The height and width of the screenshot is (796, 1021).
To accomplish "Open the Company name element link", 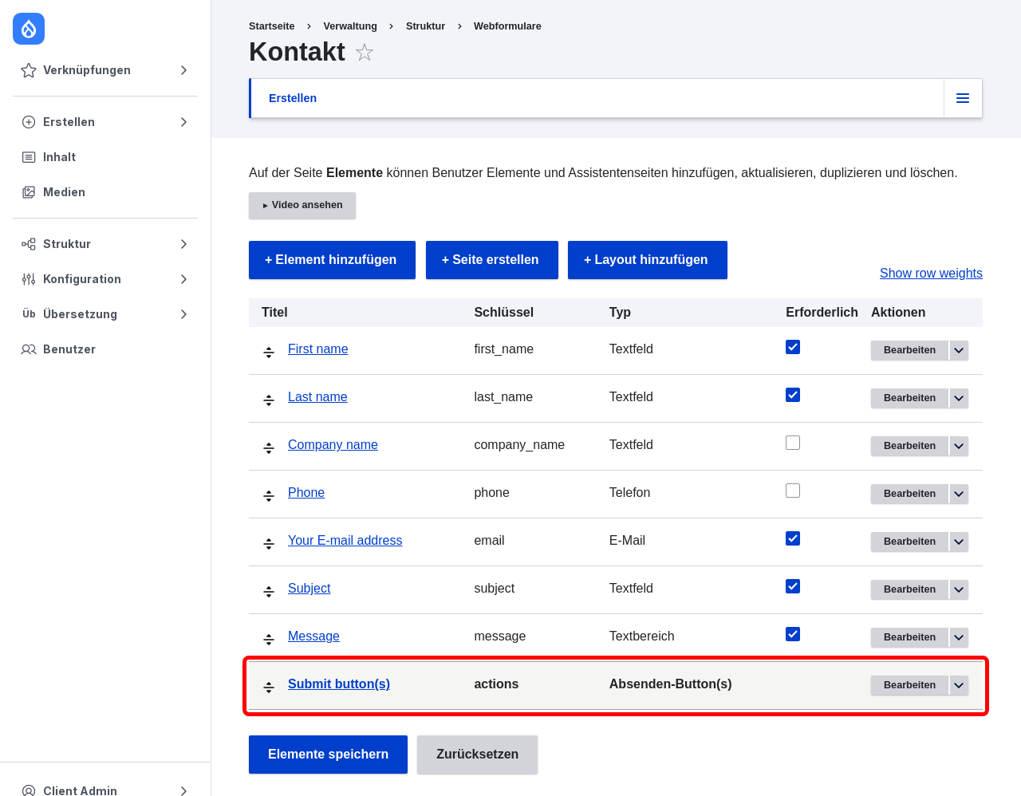I will [333, 445].
